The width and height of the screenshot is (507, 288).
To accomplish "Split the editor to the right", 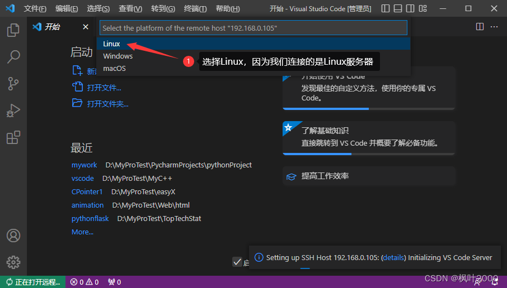I will tap(480, 27).
